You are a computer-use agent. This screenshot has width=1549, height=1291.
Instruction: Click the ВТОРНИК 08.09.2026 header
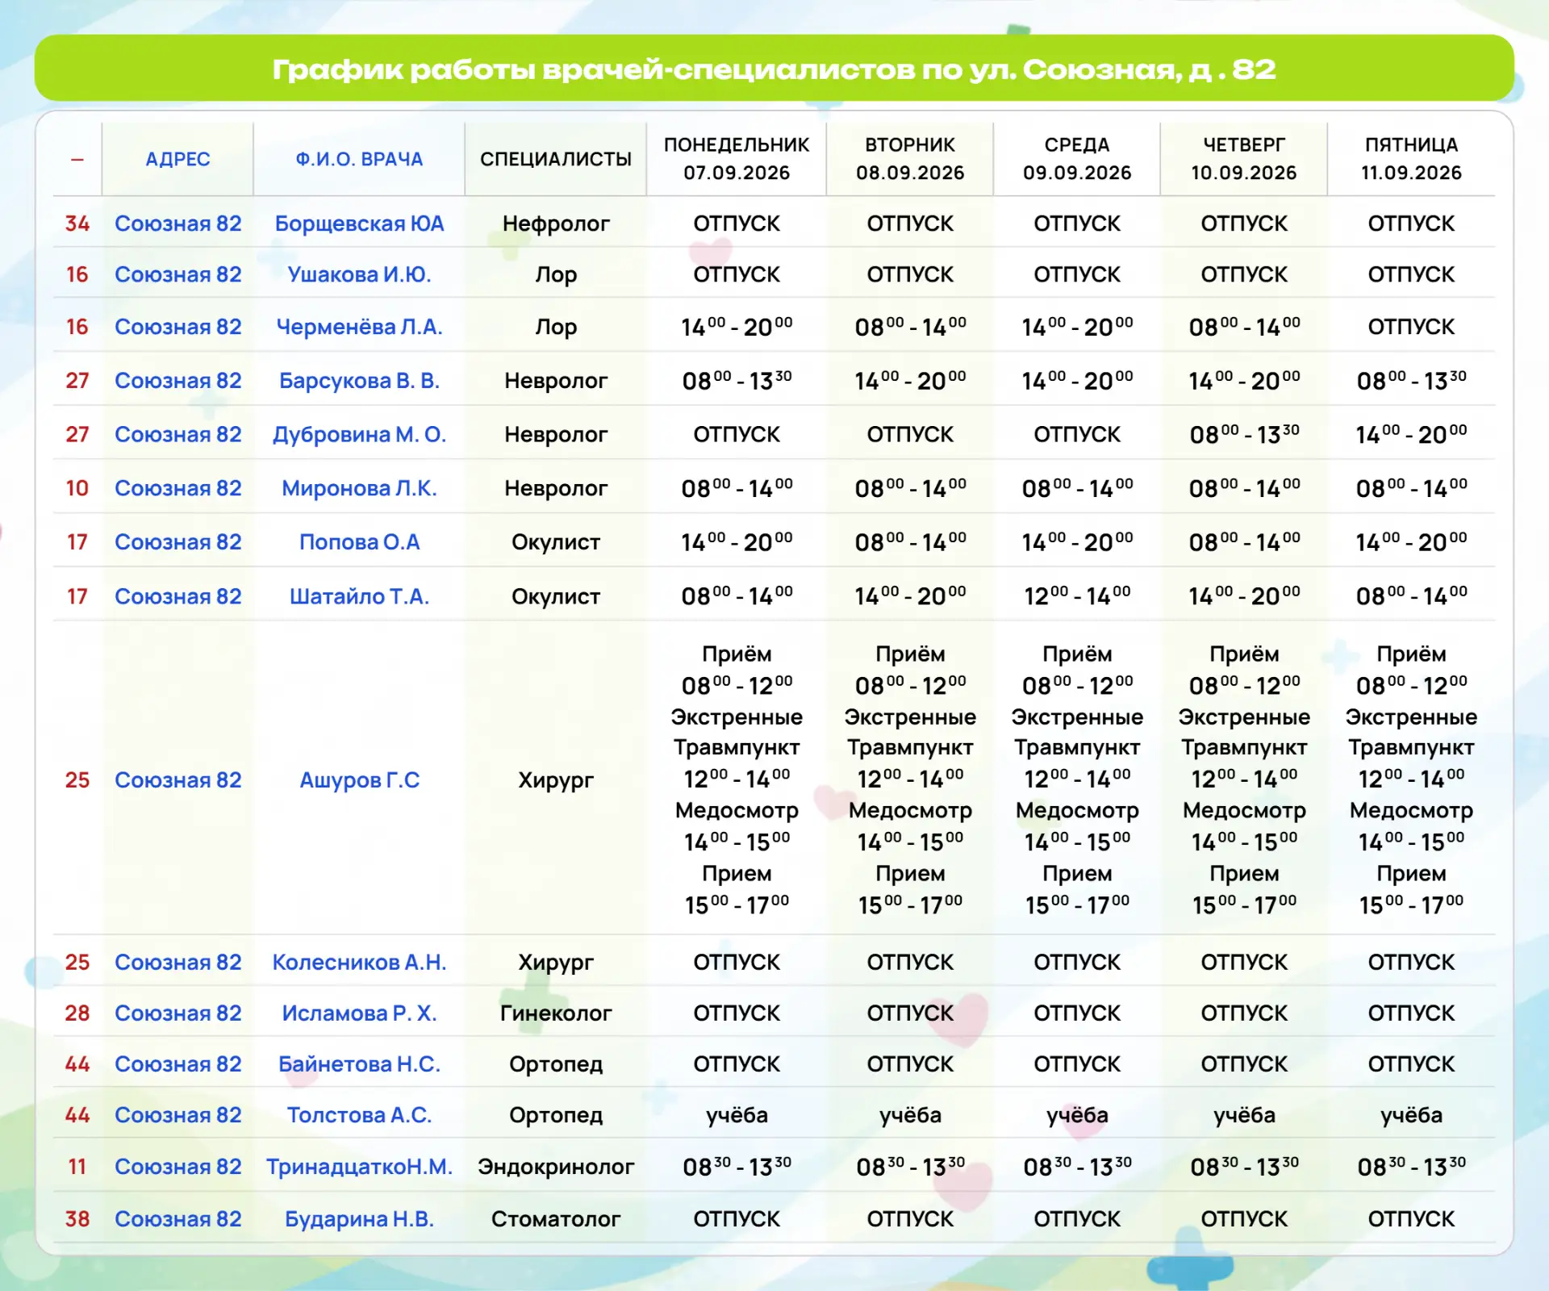tap(910, 158)
